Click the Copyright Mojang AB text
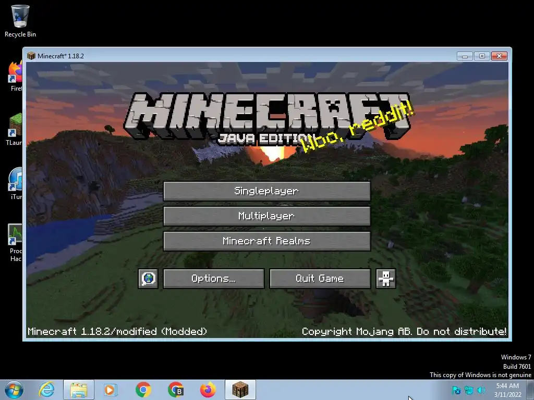This screenshot has height=400, width=534. pos(404,331)
